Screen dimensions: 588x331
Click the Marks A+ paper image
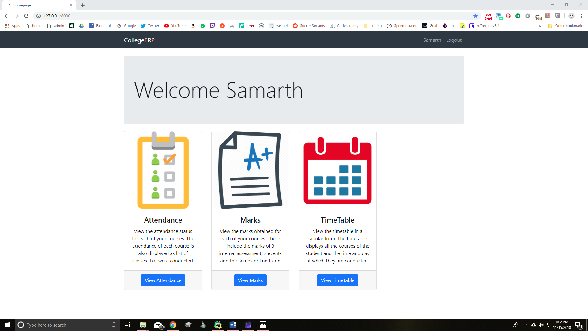pos(250,170)
